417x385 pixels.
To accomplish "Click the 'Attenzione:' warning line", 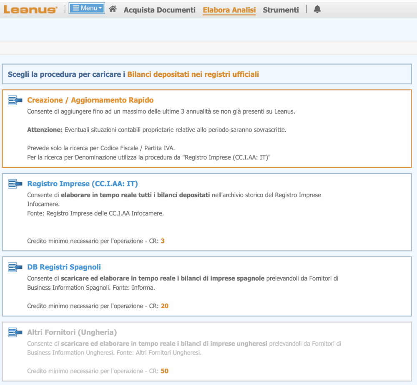I will tap(157, 130).
